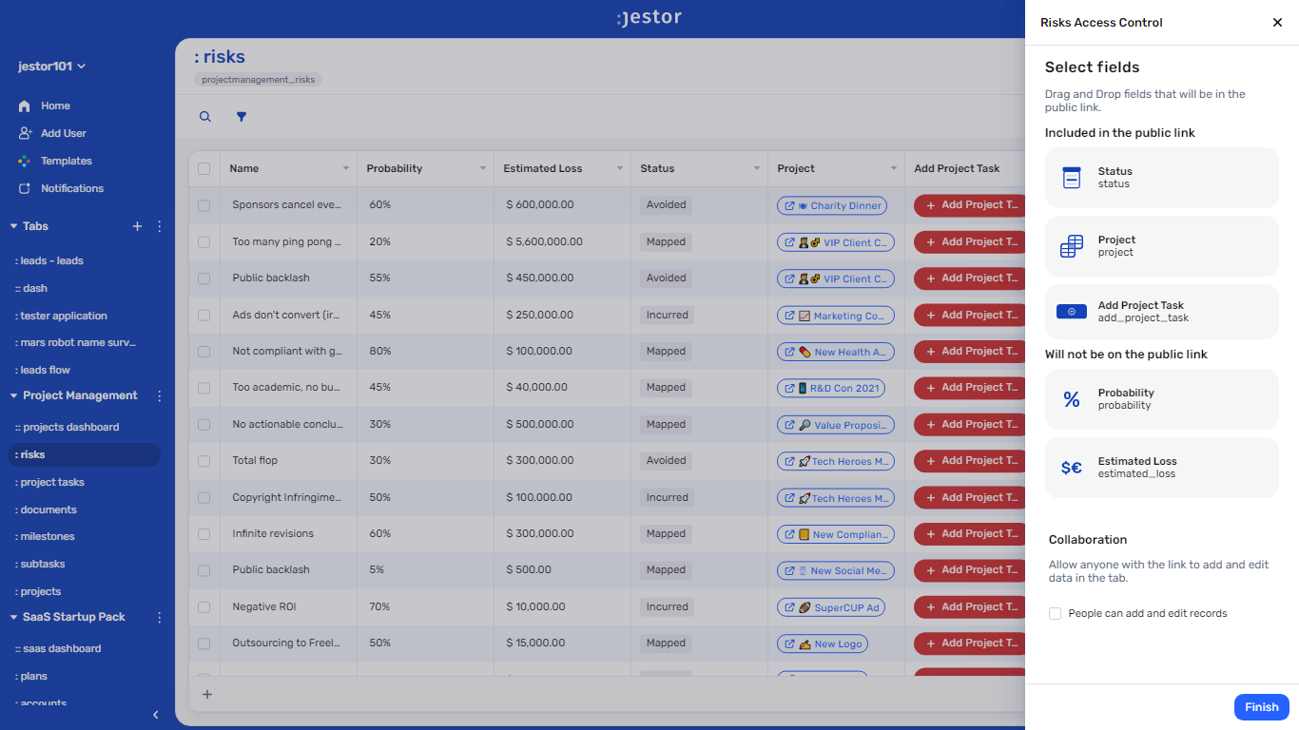The width and height of the screenshot is (1299, 730).
Task: Click the projectmanagement_risks tag under title
Action: pyautogui.click(x=259, y=80)
